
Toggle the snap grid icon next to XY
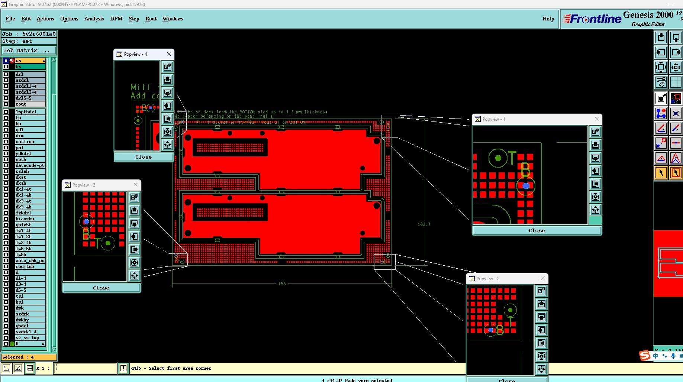coord(30,368)
